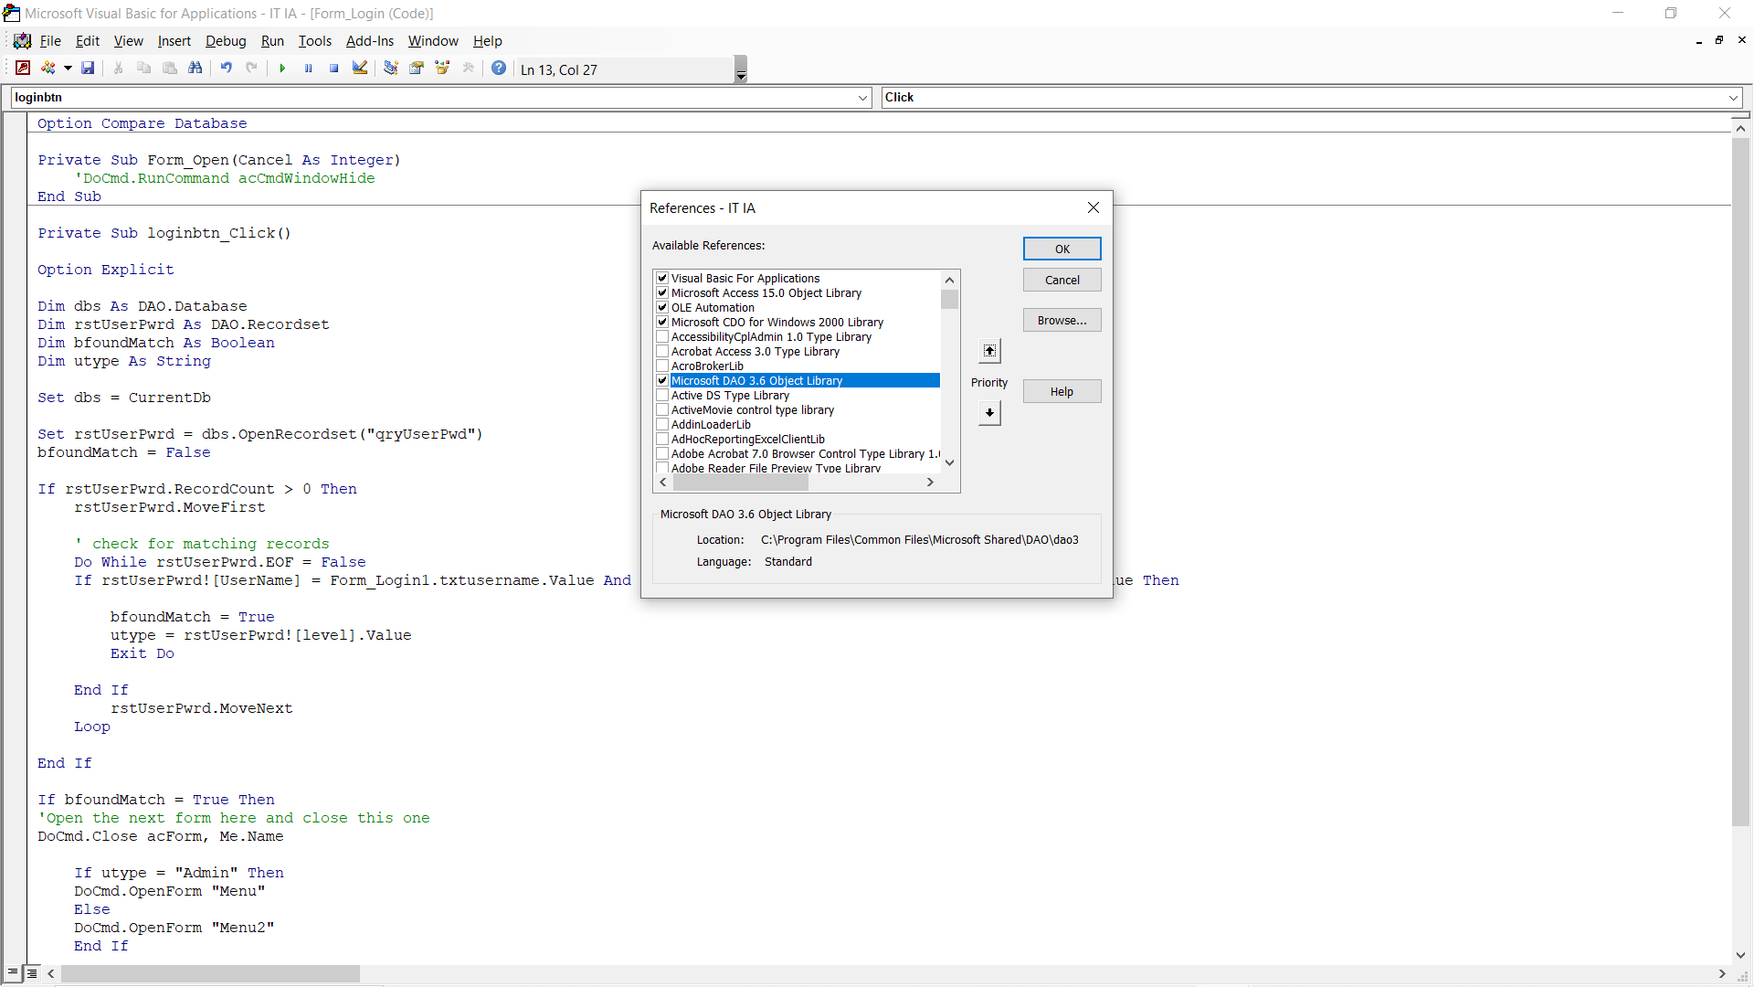Open the Debug menu

coord(225,41)
